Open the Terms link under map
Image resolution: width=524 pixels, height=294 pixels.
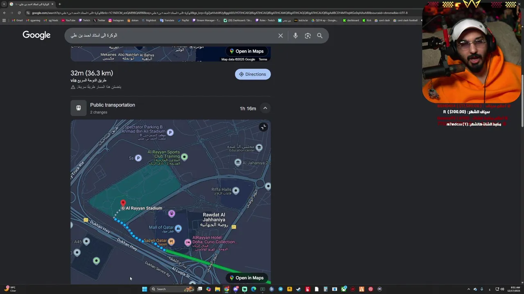tap(263, 59)
